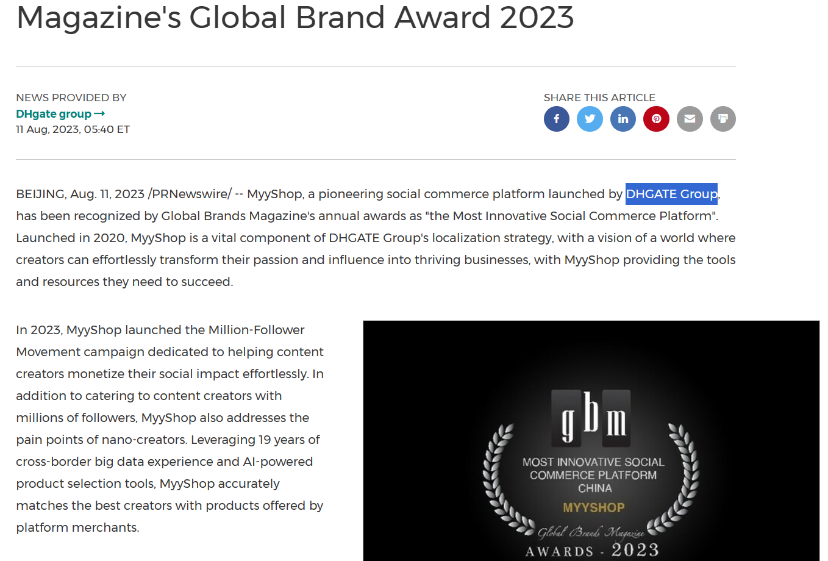Click the arrow beside DHgate group
The image size is (828, 561).
click(99, 114)
